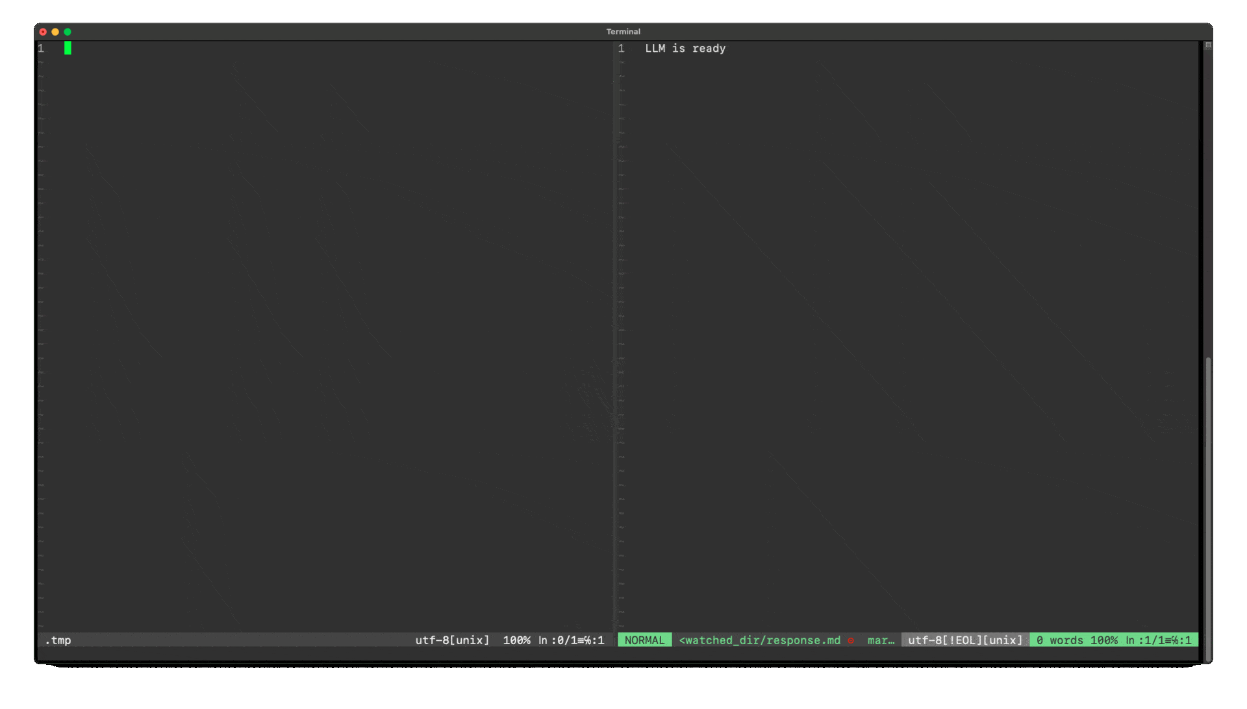This screenshot has width=1247, height=709.
Task: Click the split pane icon above scrollbar
Action: (x=1208, y=45)
